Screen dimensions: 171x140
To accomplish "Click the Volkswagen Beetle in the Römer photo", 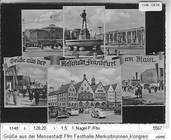I will click(x=99, y=114).
